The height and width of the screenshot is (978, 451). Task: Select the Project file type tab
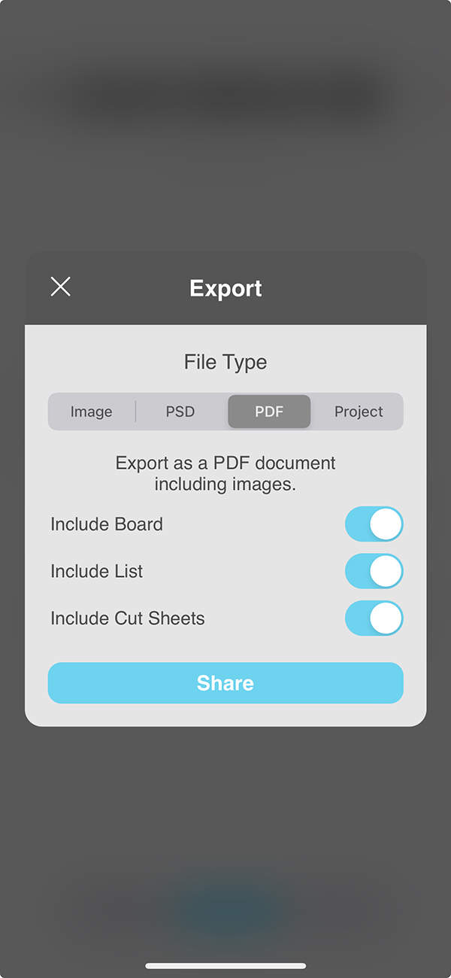click(359, 412)
